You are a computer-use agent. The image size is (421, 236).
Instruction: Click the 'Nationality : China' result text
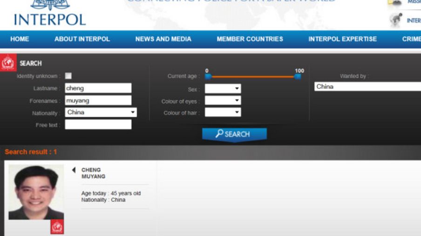(x=103, y=200)
